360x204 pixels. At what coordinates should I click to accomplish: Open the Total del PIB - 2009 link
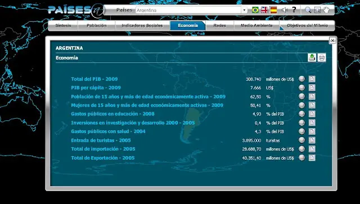94,79
